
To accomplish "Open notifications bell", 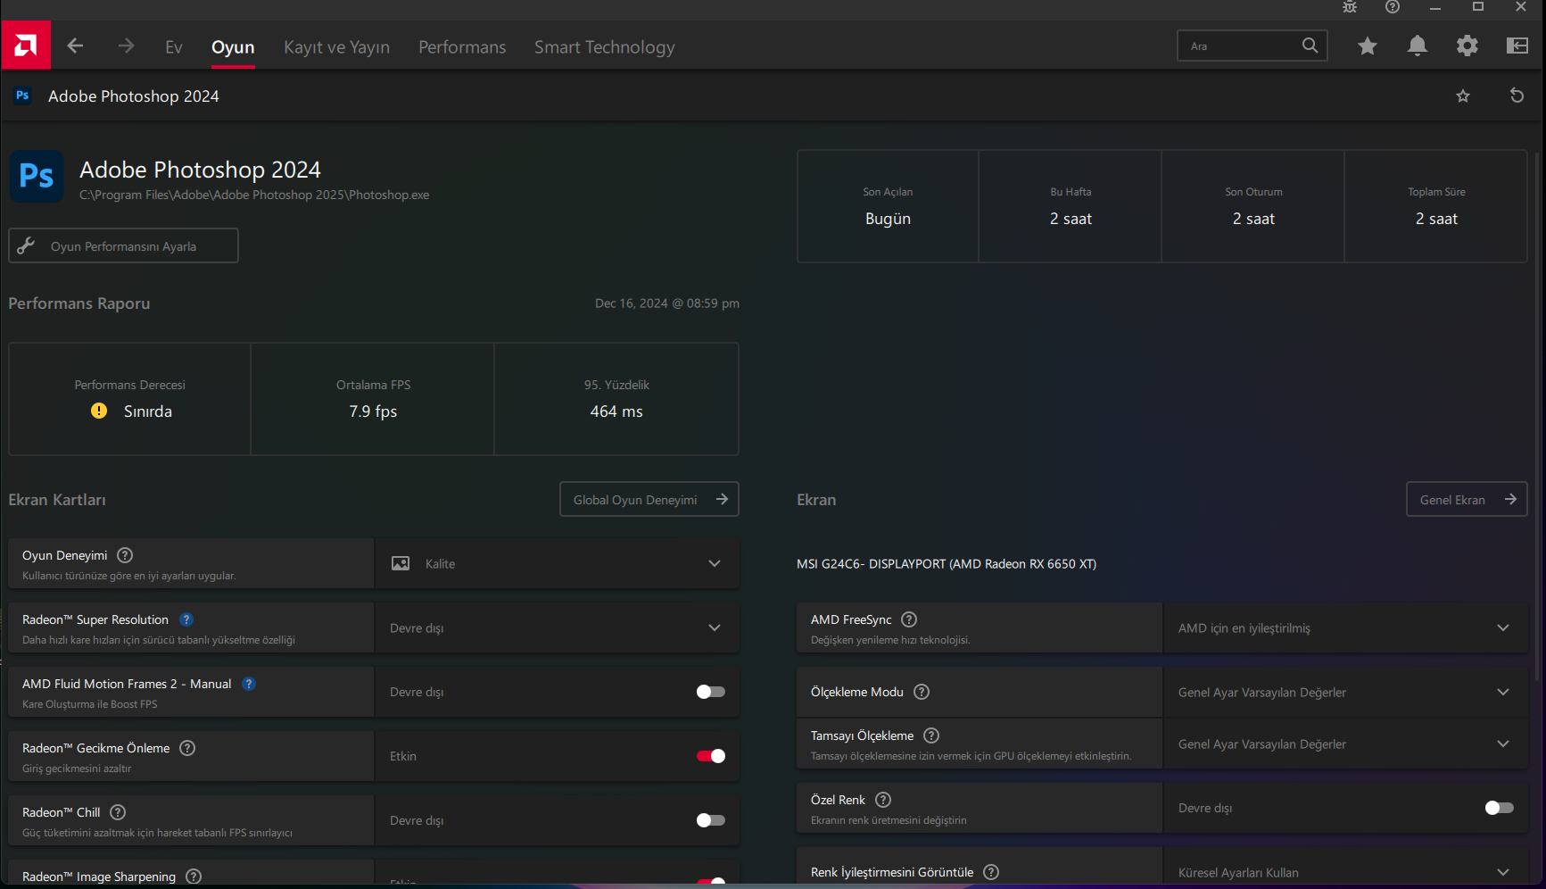I will pos(1418,46).
